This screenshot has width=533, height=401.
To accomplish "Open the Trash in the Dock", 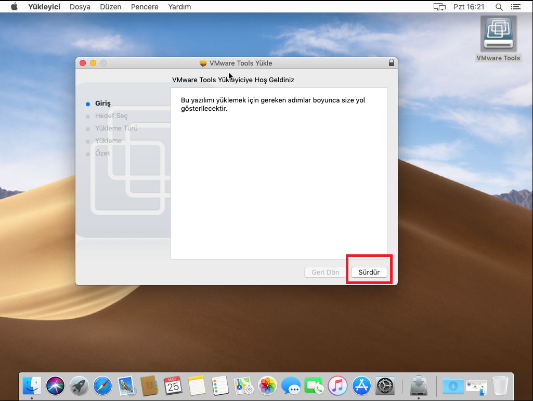I will pyautogui.click(x=500, y=386).
